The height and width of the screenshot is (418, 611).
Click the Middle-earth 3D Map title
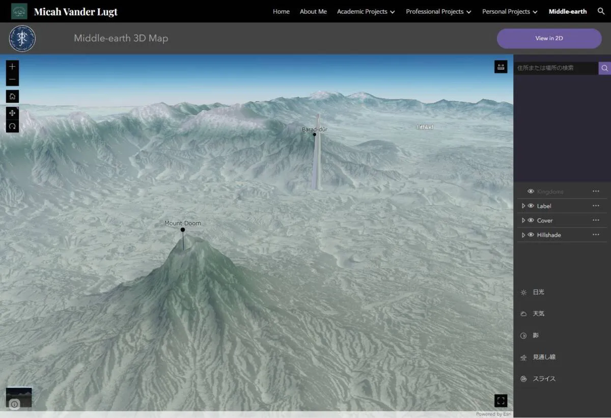pyautogui.click(x=121, y=38)
